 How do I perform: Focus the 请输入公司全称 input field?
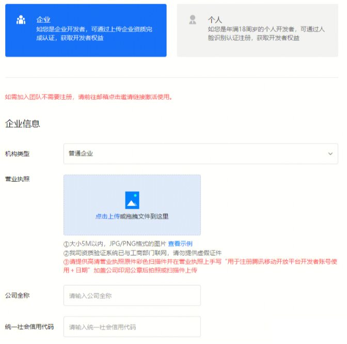coord(132,296)
